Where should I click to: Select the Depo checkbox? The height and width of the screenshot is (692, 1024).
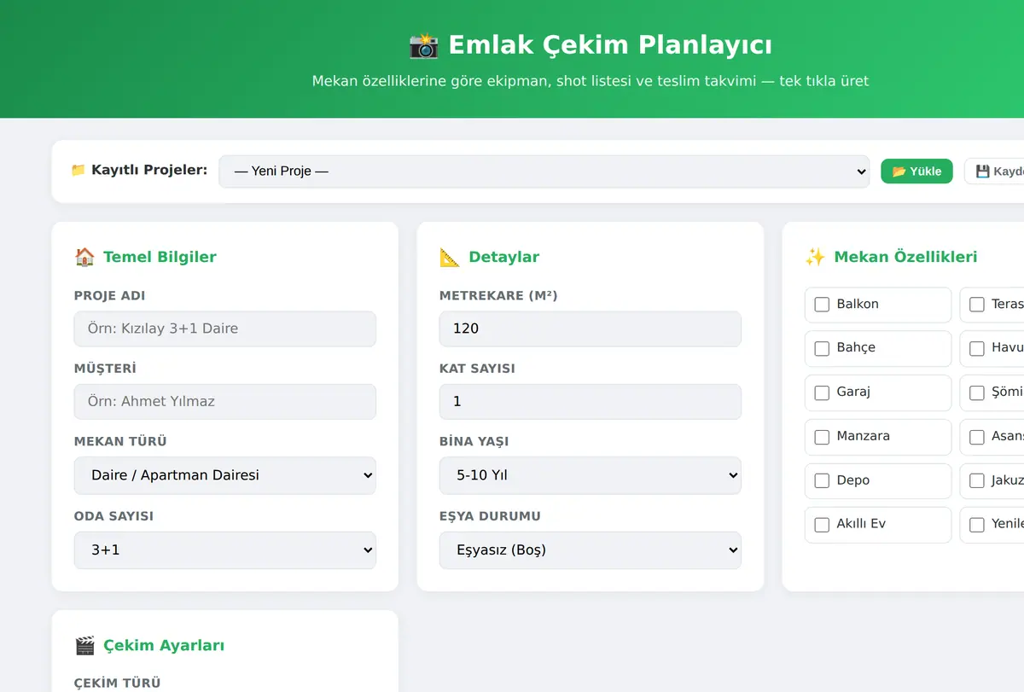[822, 480]
